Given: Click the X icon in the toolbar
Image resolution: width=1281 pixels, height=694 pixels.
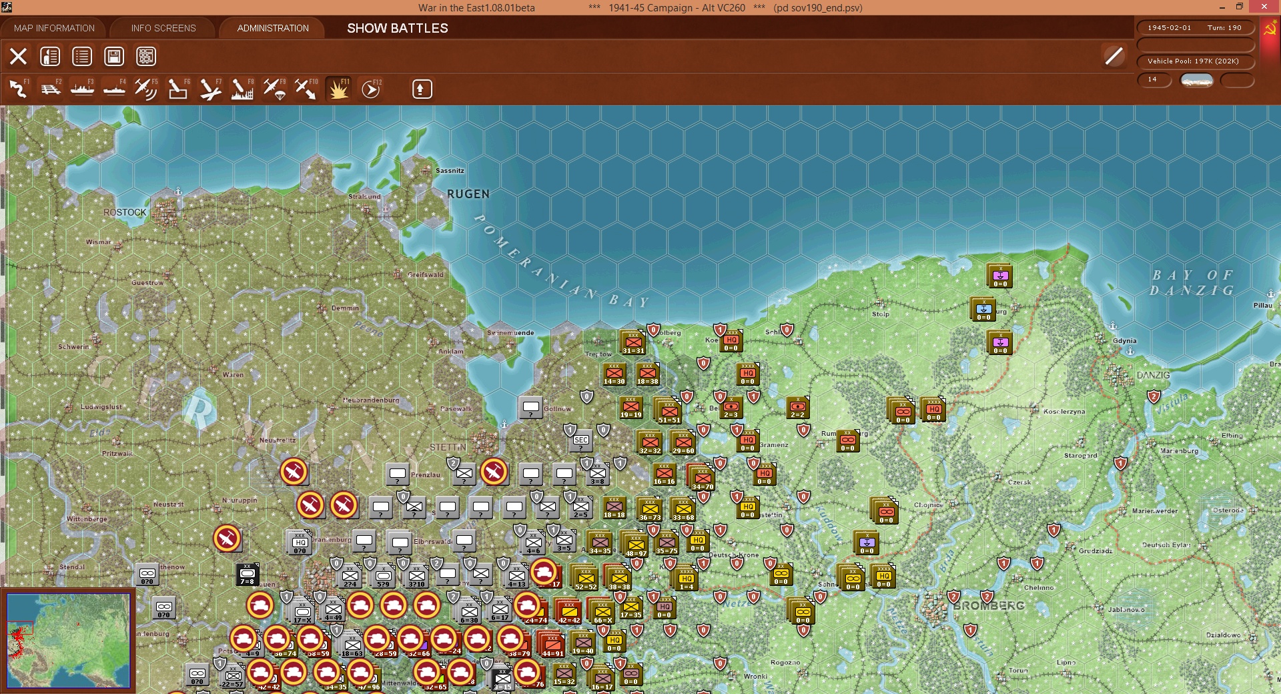Looking at the screenshot, I should pos(18,56).
